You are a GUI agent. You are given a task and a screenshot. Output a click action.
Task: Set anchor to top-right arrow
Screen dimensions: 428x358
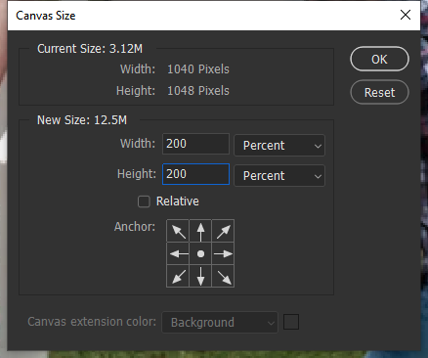pos(223,231)
